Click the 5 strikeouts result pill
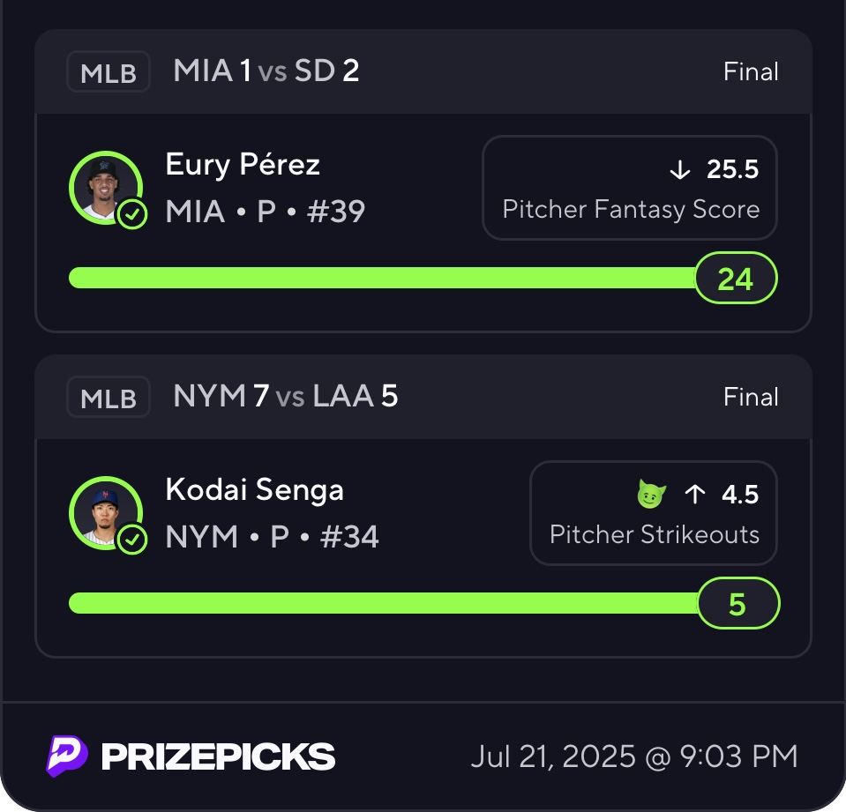The image size is (846, 812). tap(737, 604)
